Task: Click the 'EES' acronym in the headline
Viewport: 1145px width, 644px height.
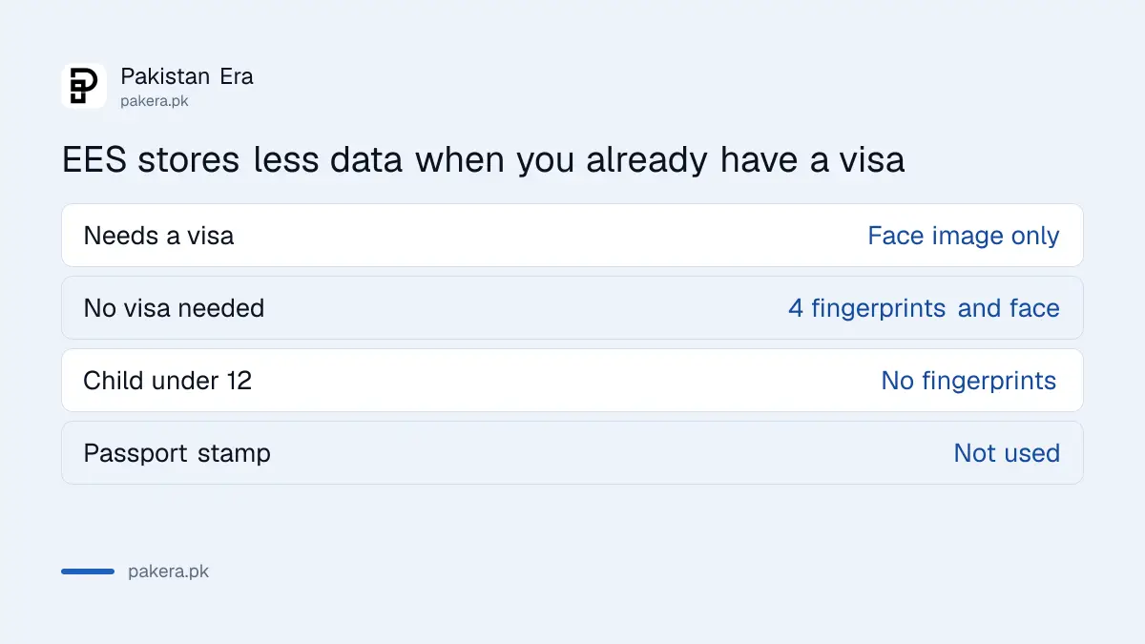Action: point(94,160)
